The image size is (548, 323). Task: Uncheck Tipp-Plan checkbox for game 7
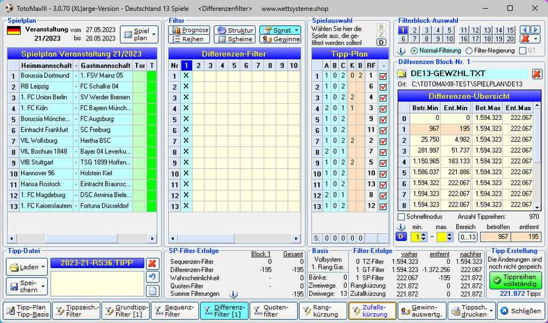click(383, 141)
